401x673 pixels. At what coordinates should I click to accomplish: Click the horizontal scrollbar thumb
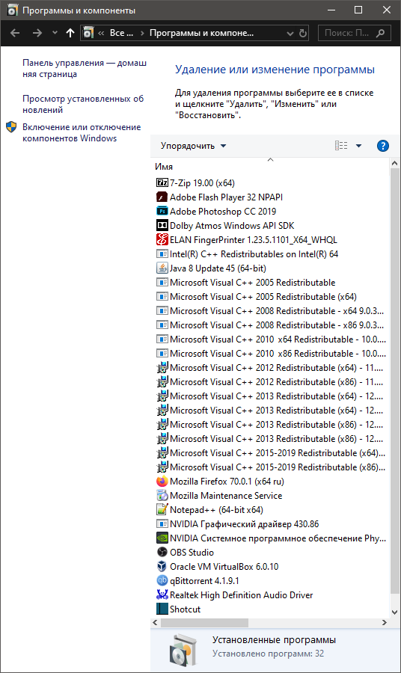[204, 622]
